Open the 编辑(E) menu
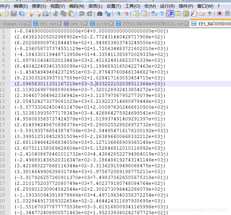The image size is (231, 215). click(x=20, y=6)
